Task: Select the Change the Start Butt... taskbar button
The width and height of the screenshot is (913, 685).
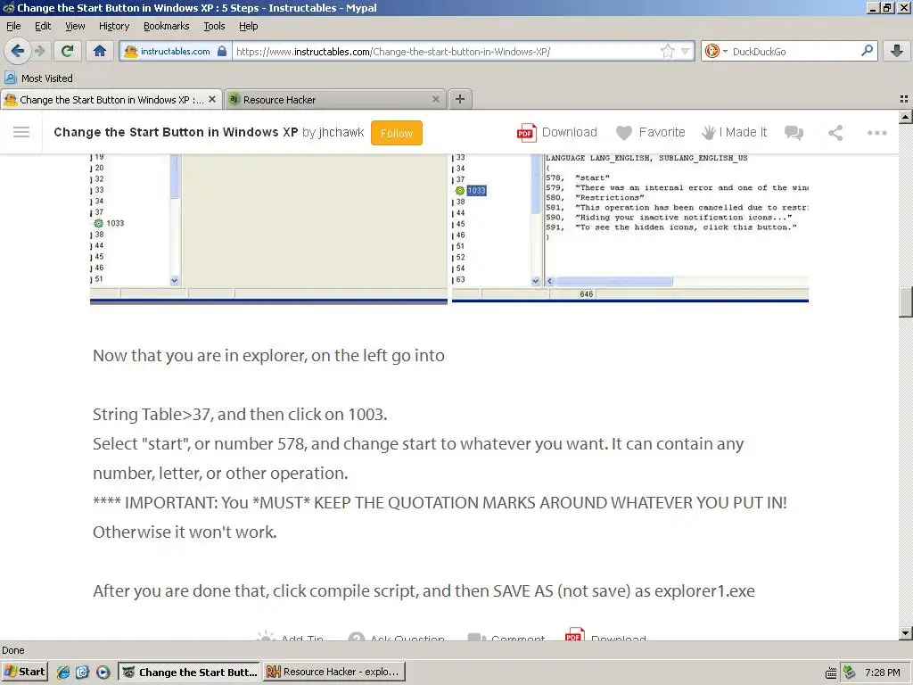Action: [x=190, y=672]
